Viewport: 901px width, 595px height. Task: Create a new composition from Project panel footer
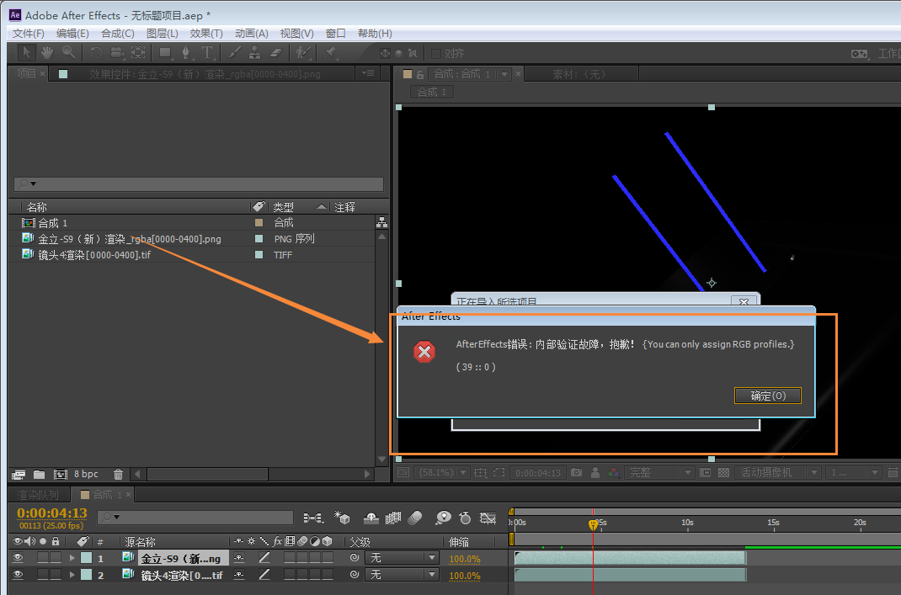(61, 475)
